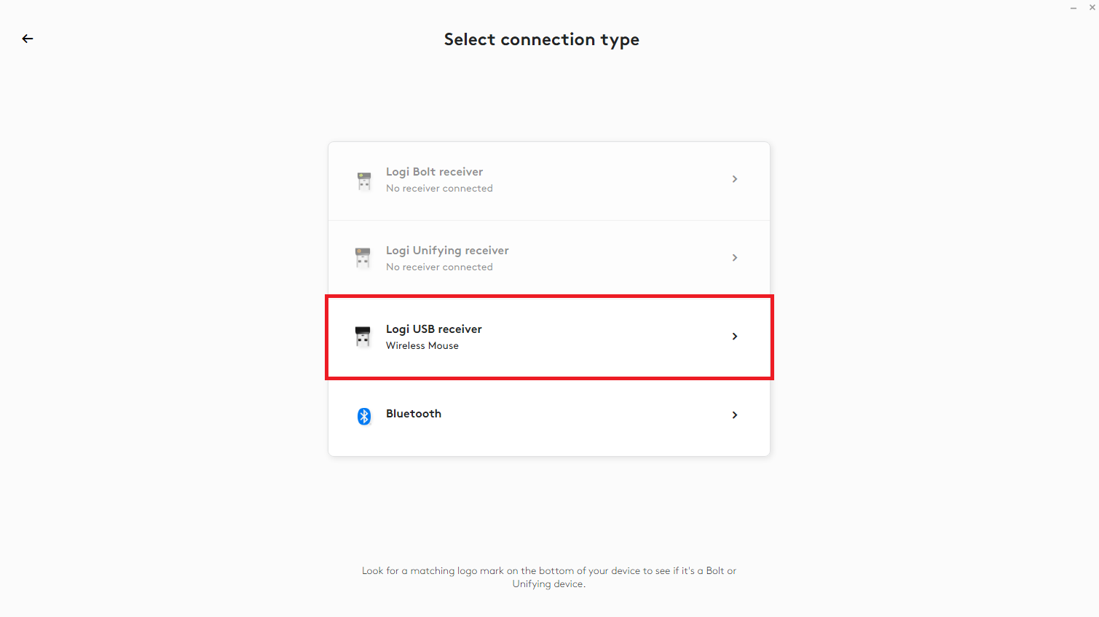Click the black Logi USB receiver icon
This screenshot has height=617, width=1099.
click(x=363, y=337)
